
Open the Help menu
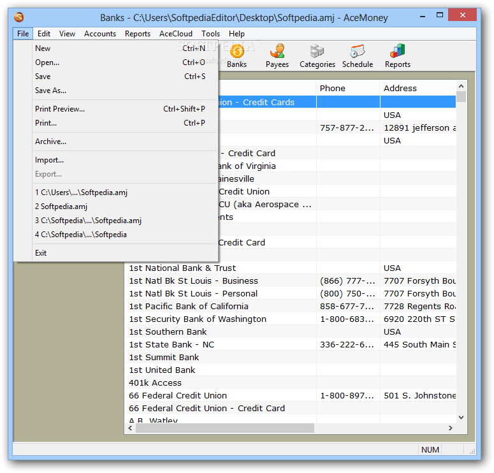pyautogui.click(x=236, y=33)
